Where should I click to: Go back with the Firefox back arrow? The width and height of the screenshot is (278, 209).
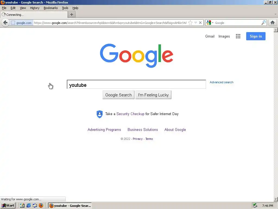[x=5, y=23]
